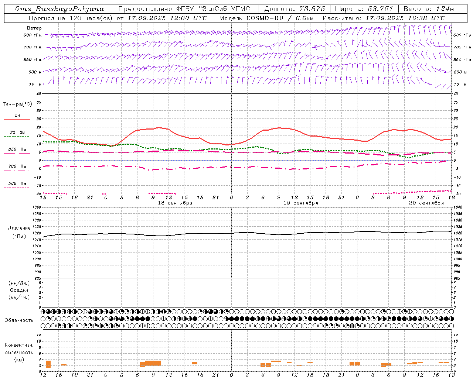Click the latitude value Широта: 53.751
473x378 pixels.
pyautogui.click(x=364, y=9)
